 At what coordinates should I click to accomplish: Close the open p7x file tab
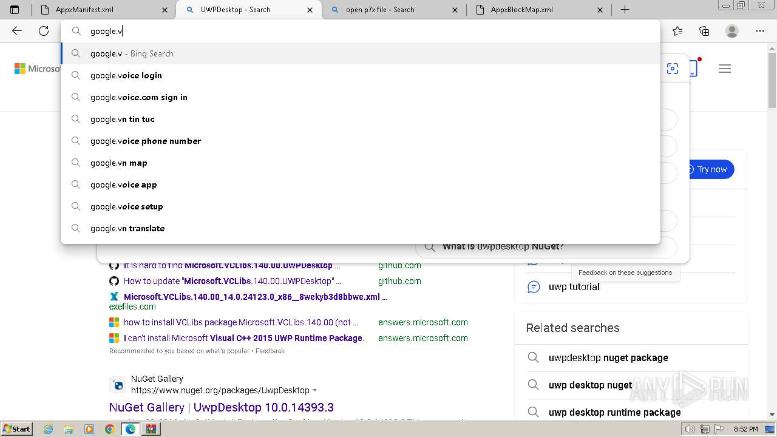[456, 10]
